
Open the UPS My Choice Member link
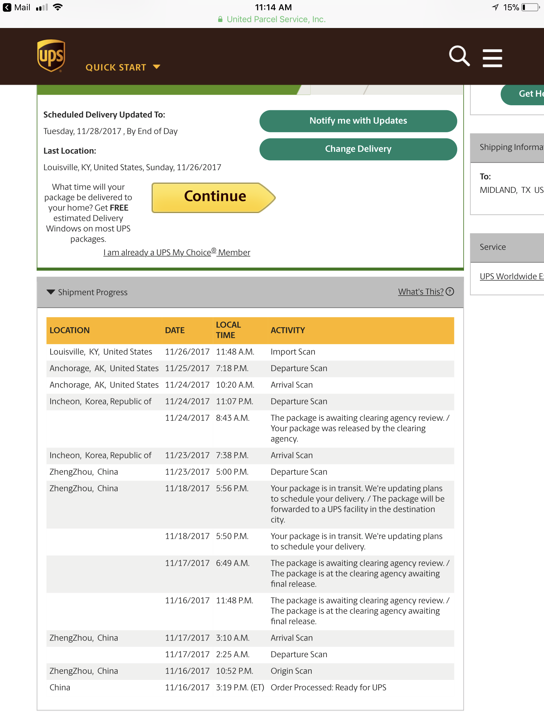click(177, 252)
